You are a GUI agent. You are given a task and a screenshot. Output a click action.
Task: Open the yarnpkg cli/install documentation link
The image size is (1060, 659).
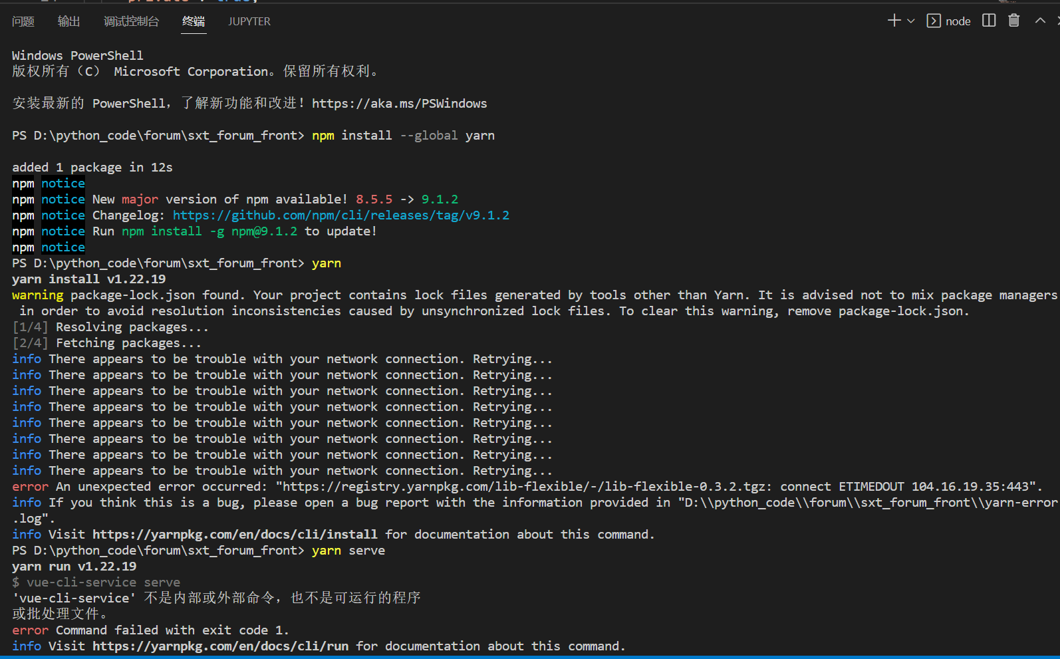(235, 534)
